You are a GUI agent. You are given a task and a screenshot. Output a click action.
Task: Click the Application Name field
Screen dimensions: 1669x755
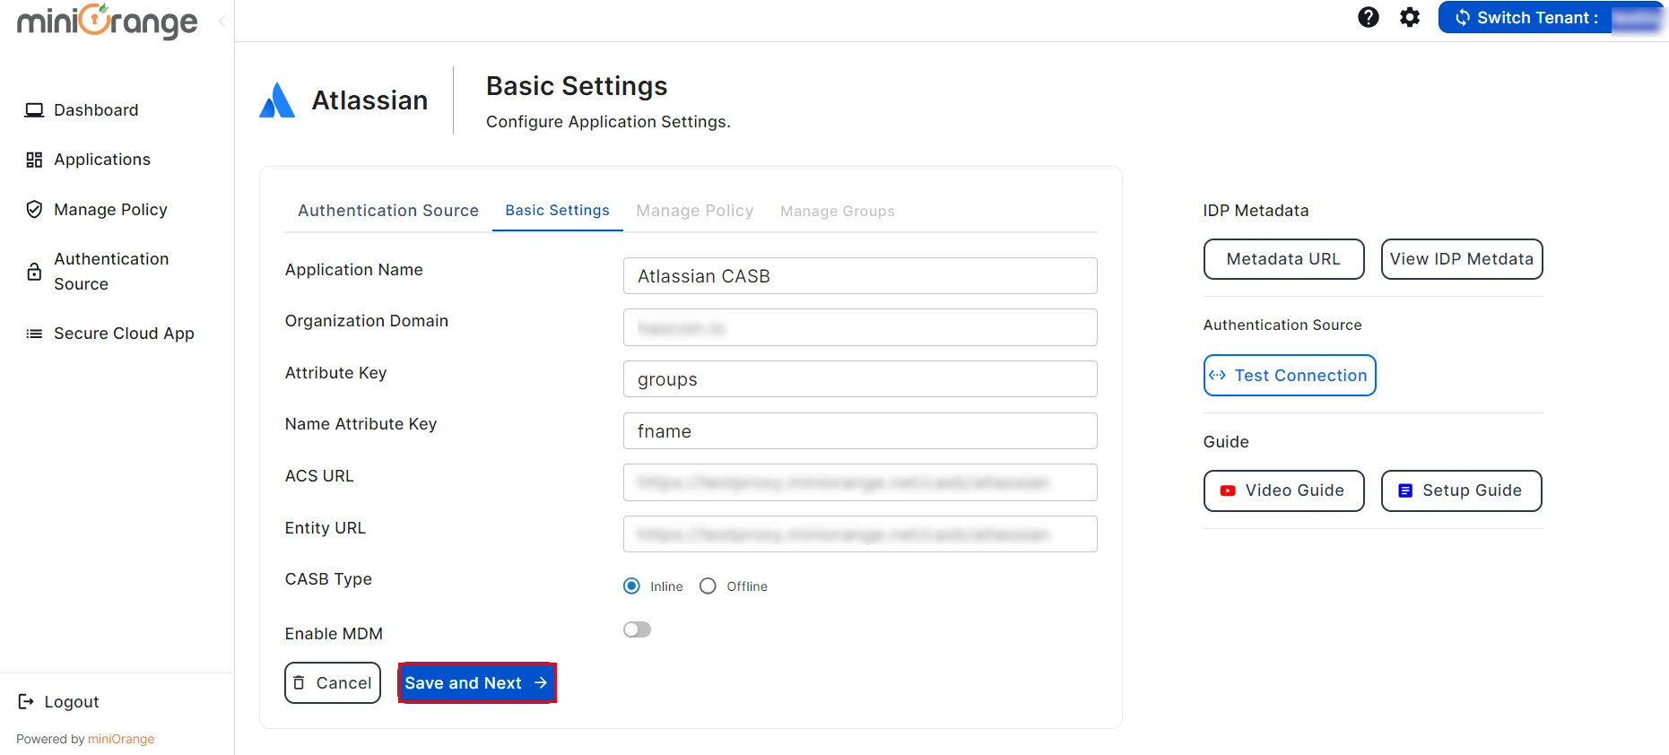860,276
